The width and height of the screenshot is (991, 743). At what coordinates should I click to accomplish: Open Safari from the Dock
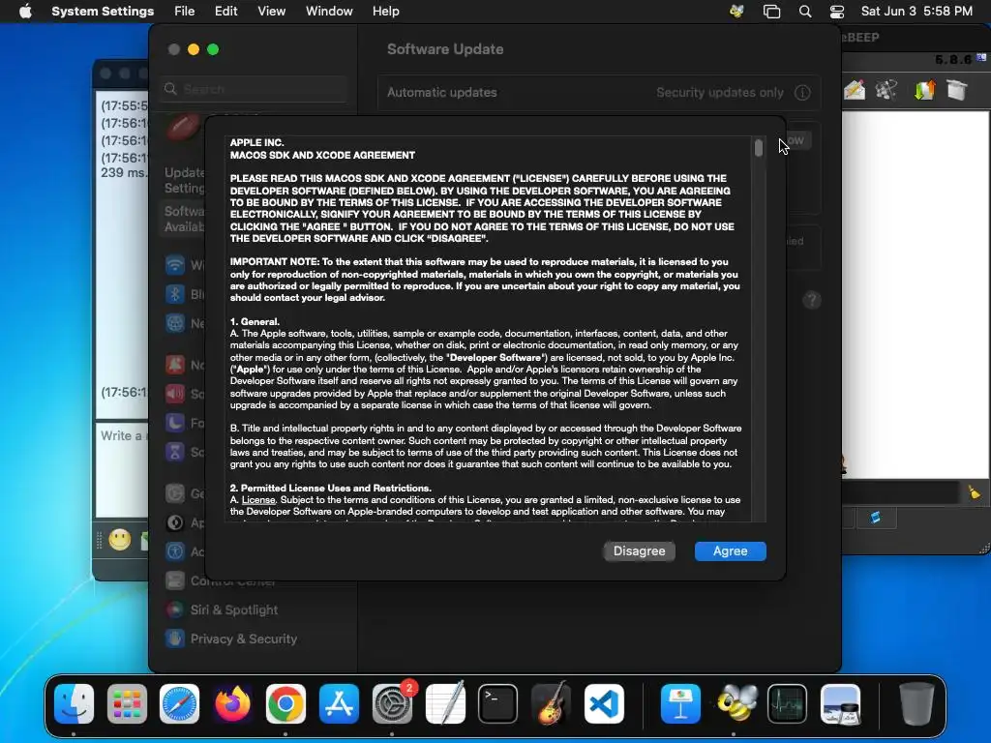pyautogui.click(x=179, y=703)
